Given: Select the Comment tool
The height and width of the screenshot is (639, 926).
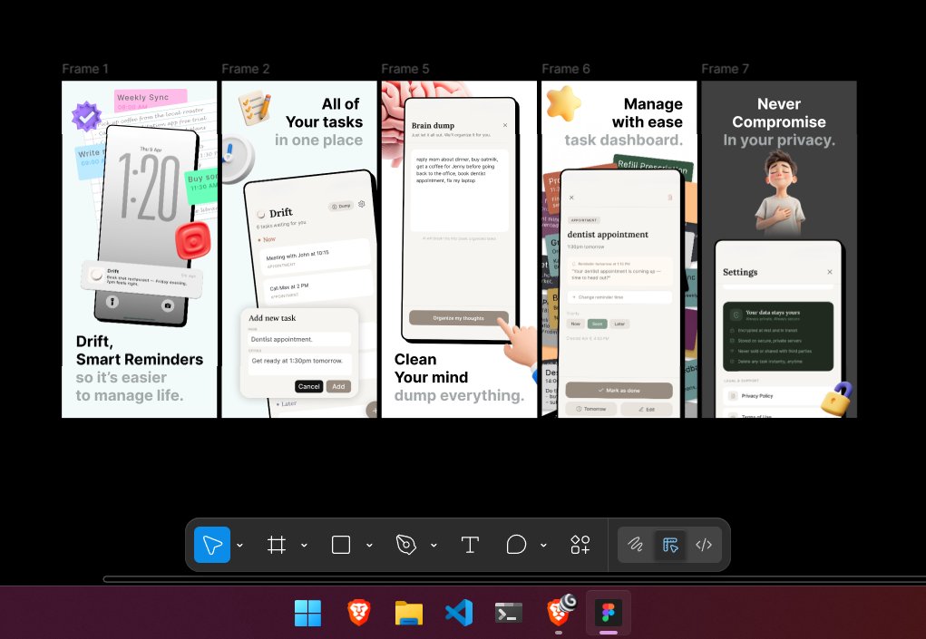Looking at the screenshot, I should [516, 545].
